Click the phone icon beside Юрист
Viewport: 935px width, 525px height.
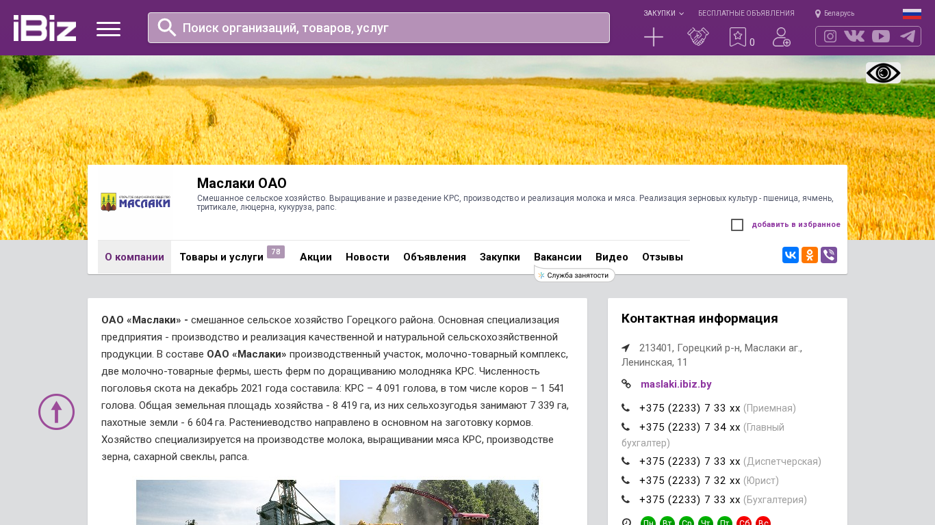pos(626,481)
